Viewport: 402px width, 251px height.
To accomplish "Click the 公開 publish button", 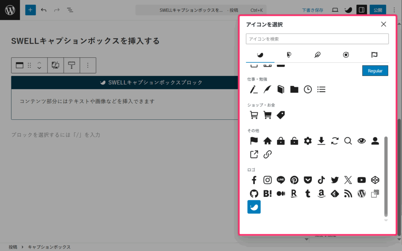I will (x=378, y=10).
